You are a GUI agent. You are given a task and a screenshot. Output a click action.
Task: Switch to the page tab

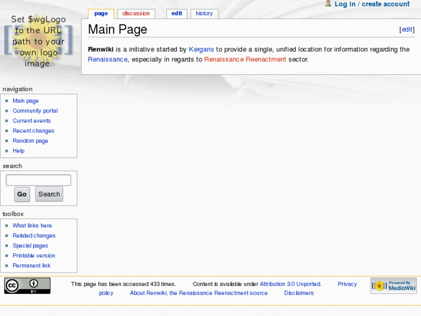(x=101, y=13)
